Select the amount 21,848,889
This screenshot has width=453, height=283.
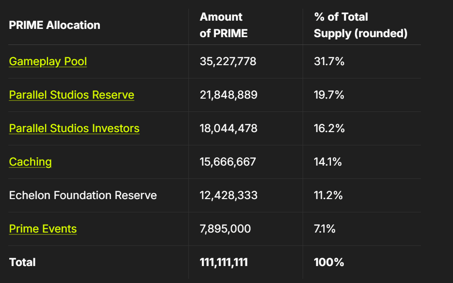pos(228,95)
